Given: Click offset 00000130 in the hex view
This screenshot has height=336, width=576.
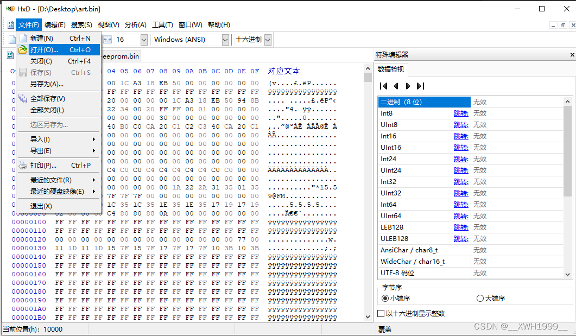Looking at the screenshot, I should (x=29, y=248).
